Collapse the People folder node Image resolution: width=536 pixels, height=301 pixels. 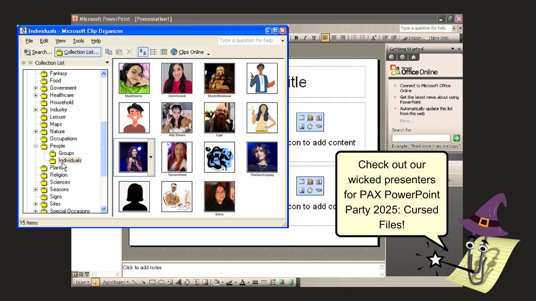click(36, 146)
